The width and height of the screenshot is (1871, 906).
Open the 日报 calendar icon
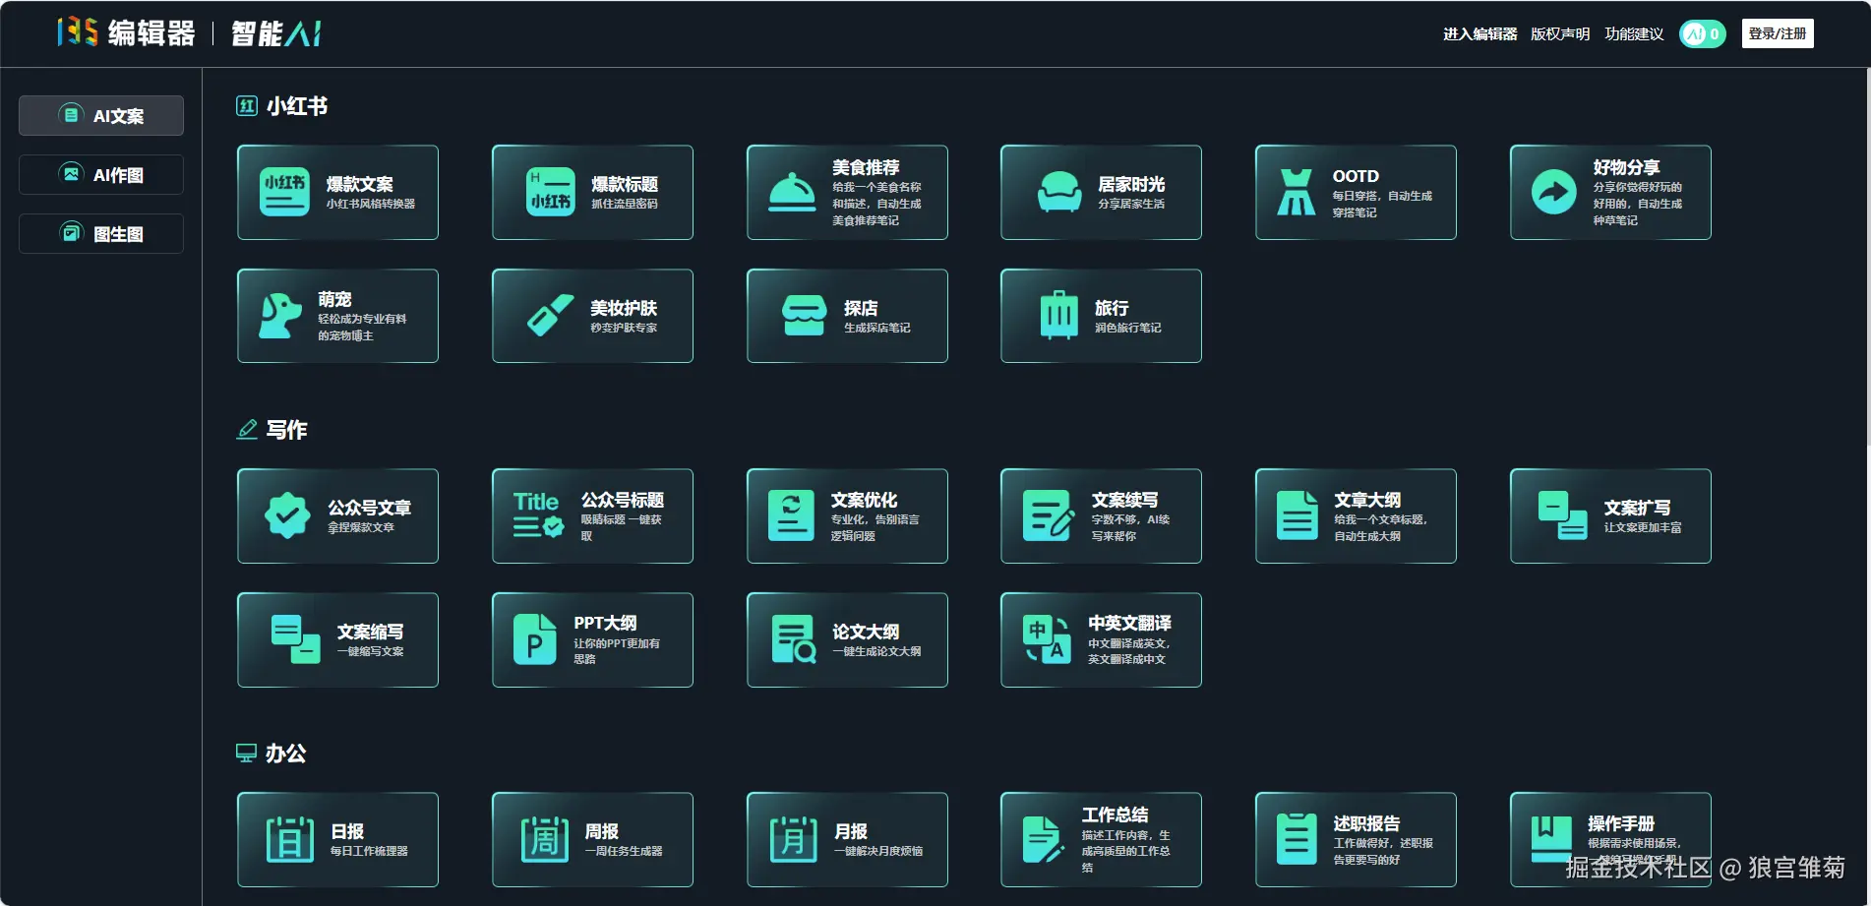click(x=289, y=840)
